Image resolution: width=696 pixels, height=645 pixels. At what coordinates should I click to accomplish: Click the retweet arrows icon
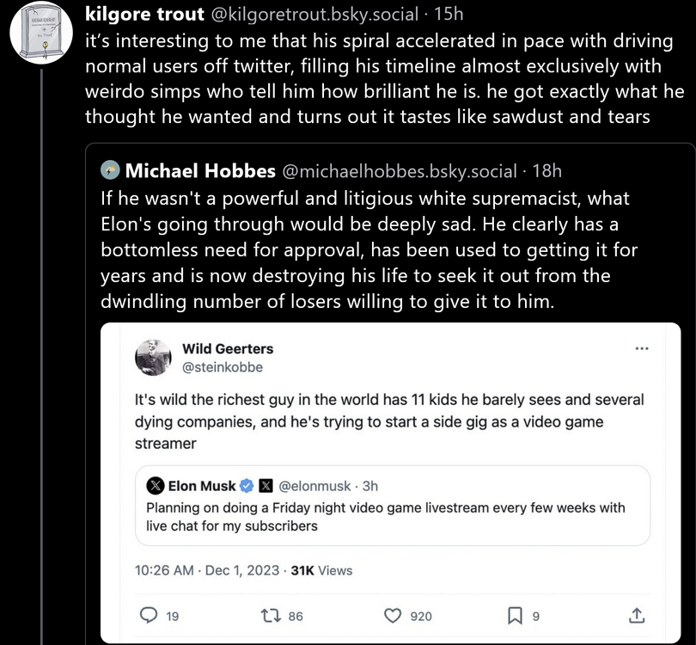click(271, 615)
